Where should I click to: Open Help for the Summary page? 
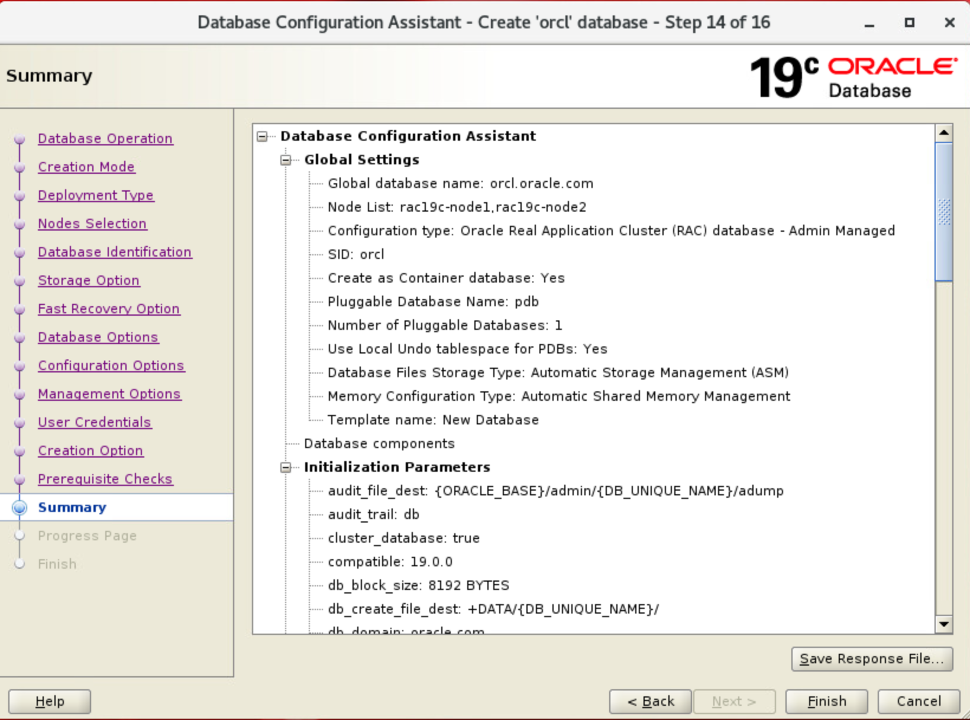tap(49, 701)
